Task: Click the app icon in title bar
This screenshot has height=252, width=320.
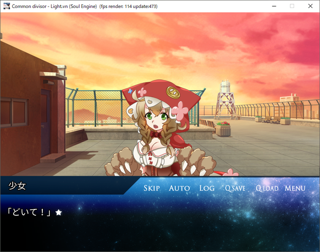Action: click(x=7, y=6)
